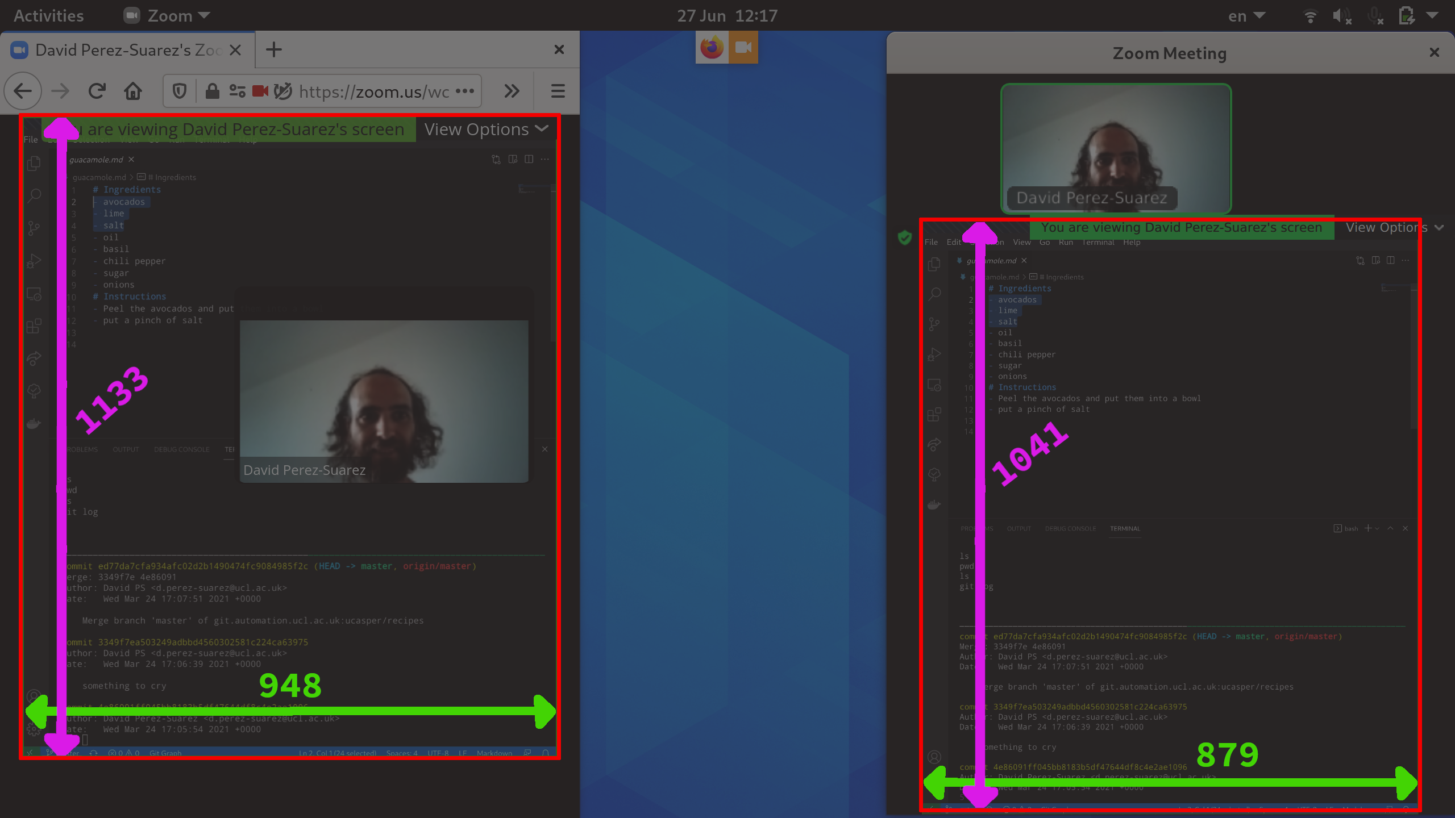Image resolution: width=1455 pixels, height=818 pixels.
Task: Click David's video thumbnail in the Firefox window
Action: (384, 401)
